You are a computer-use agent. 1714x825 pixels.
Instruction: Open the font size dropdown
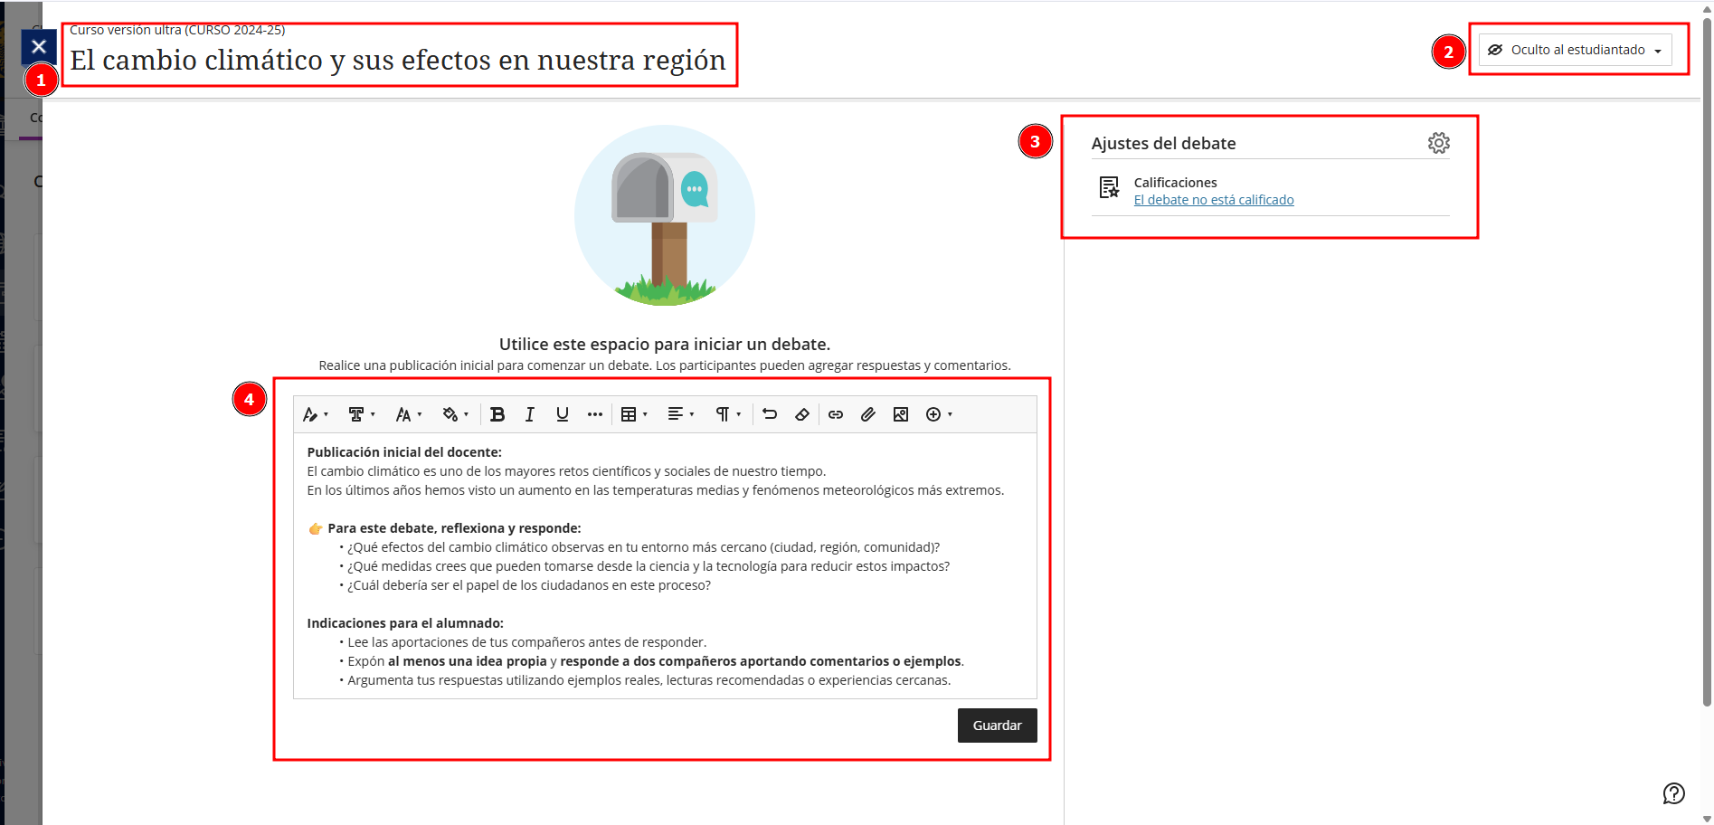click(x=409, y=414)
